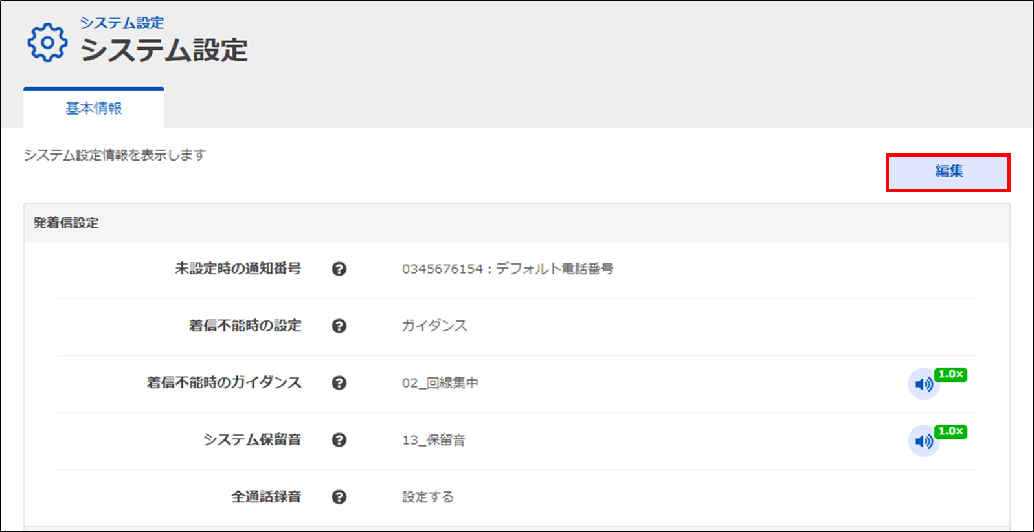The width and height of the screenshot is (1034, 532).
Task: Click the gear system settings icon
Action: tap(47, 43)
